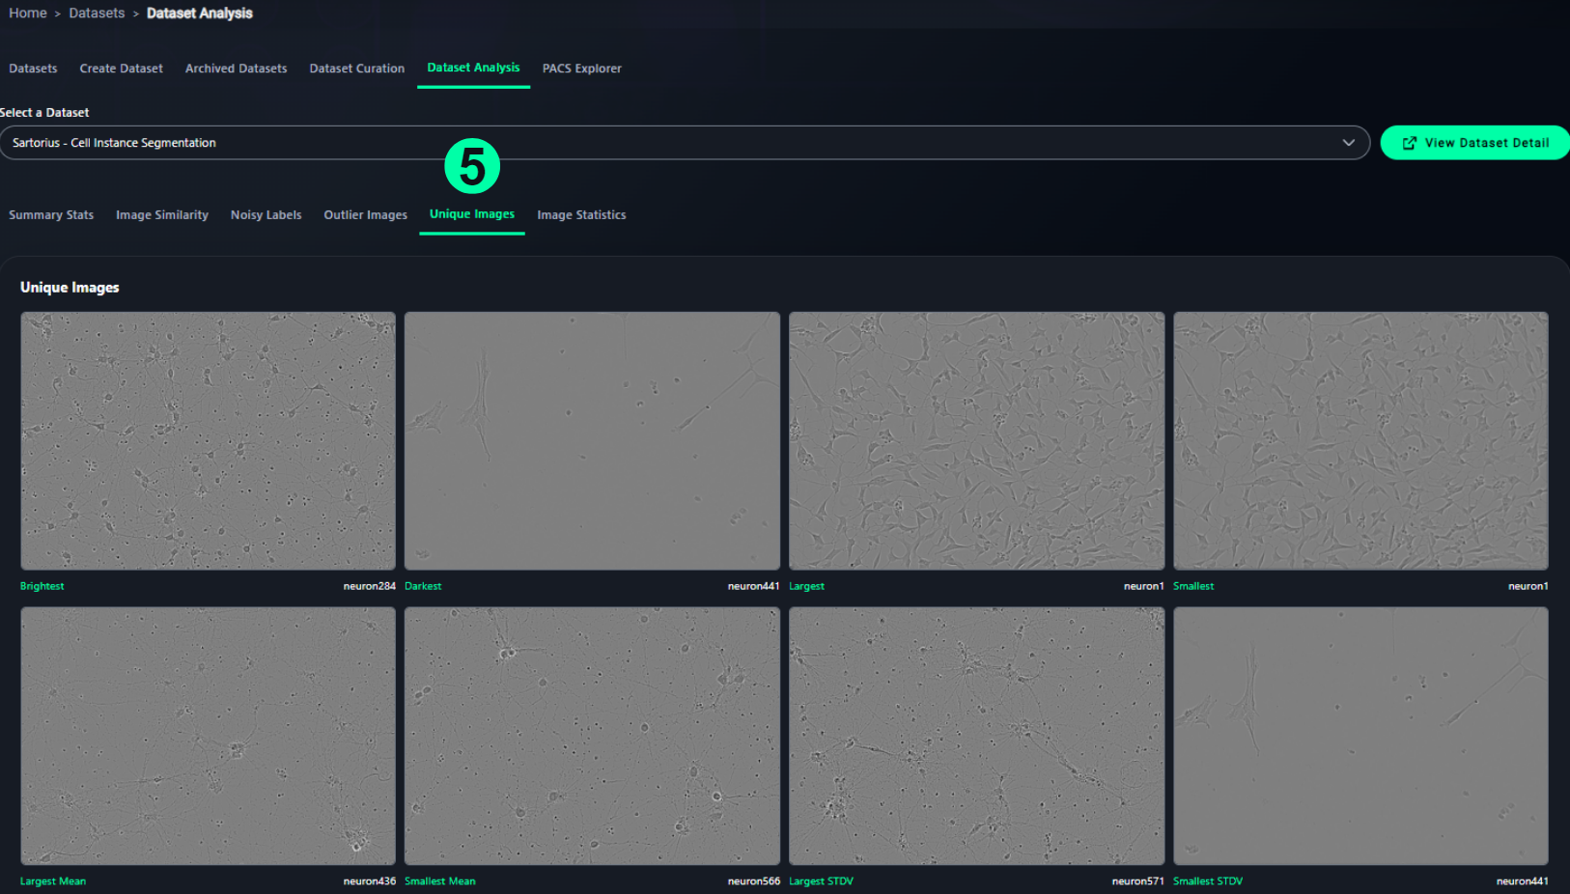This screenshot has width=1570, height=894.
Task: Click the Unique Images section heading
Action: coord(70,288)
